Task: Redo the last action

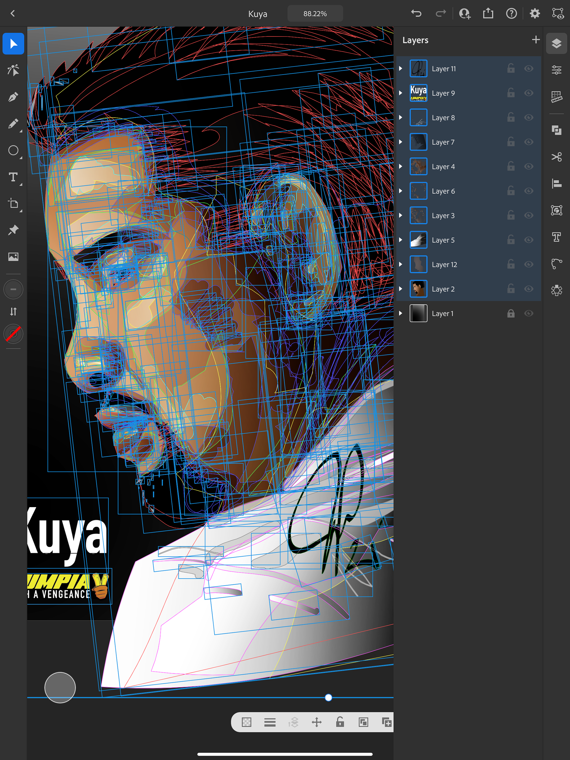Action: tap(440, 13)
